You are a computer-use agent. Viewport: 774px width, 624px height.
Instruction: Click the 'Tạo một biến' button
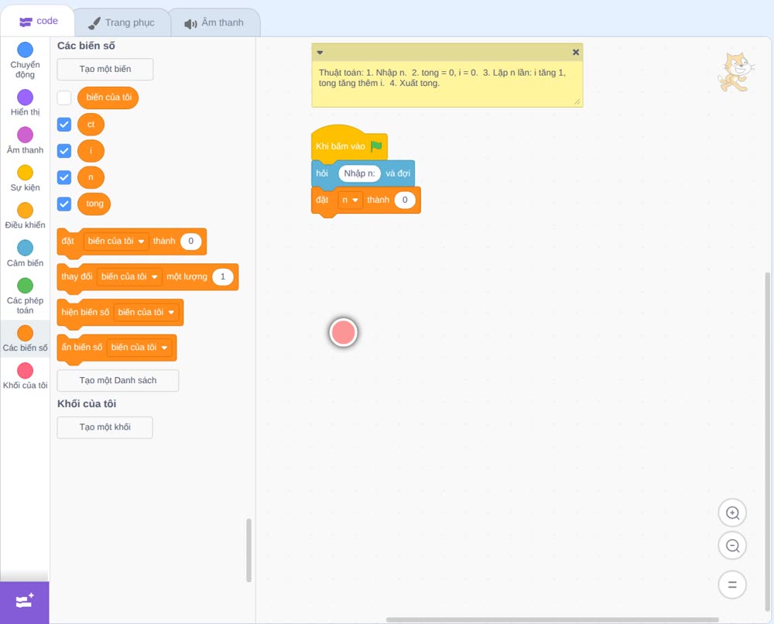105,69
